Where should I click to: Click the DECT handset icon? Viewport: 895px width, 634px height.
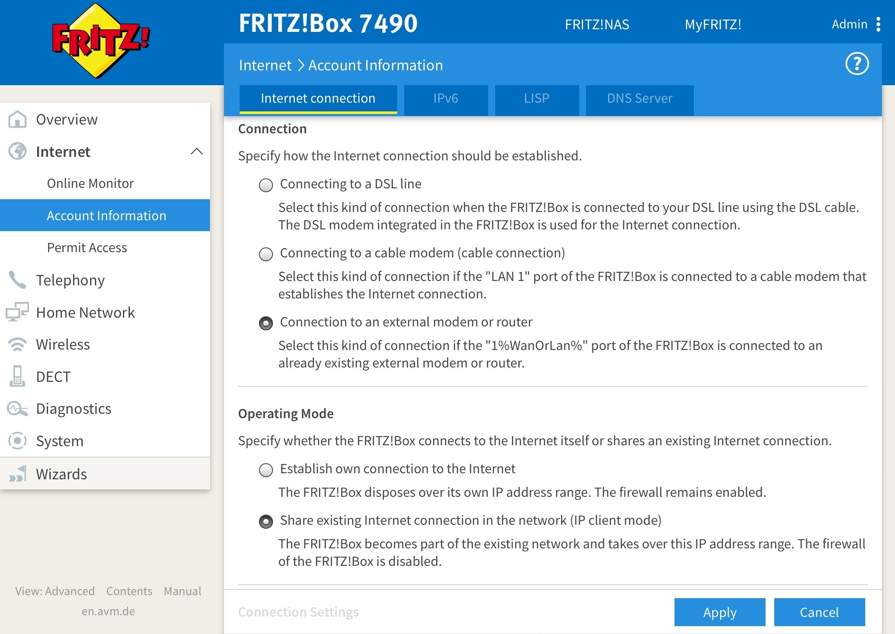pos(17,377)
